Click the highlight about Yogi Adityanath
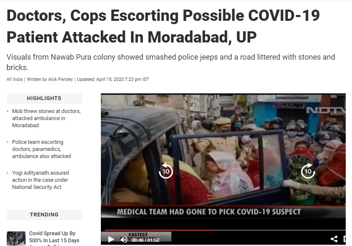 coord(41,180)
